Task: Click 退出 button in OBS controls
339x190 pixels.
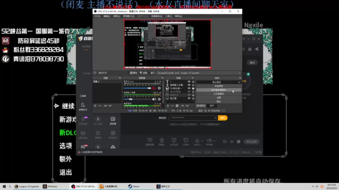Action: pos(219,101)
